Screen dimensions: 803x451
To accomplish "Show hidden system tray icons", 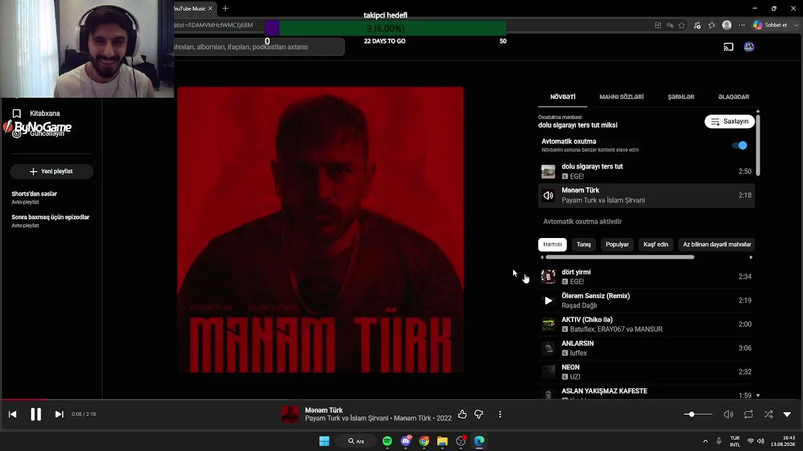I will [705, 441].
